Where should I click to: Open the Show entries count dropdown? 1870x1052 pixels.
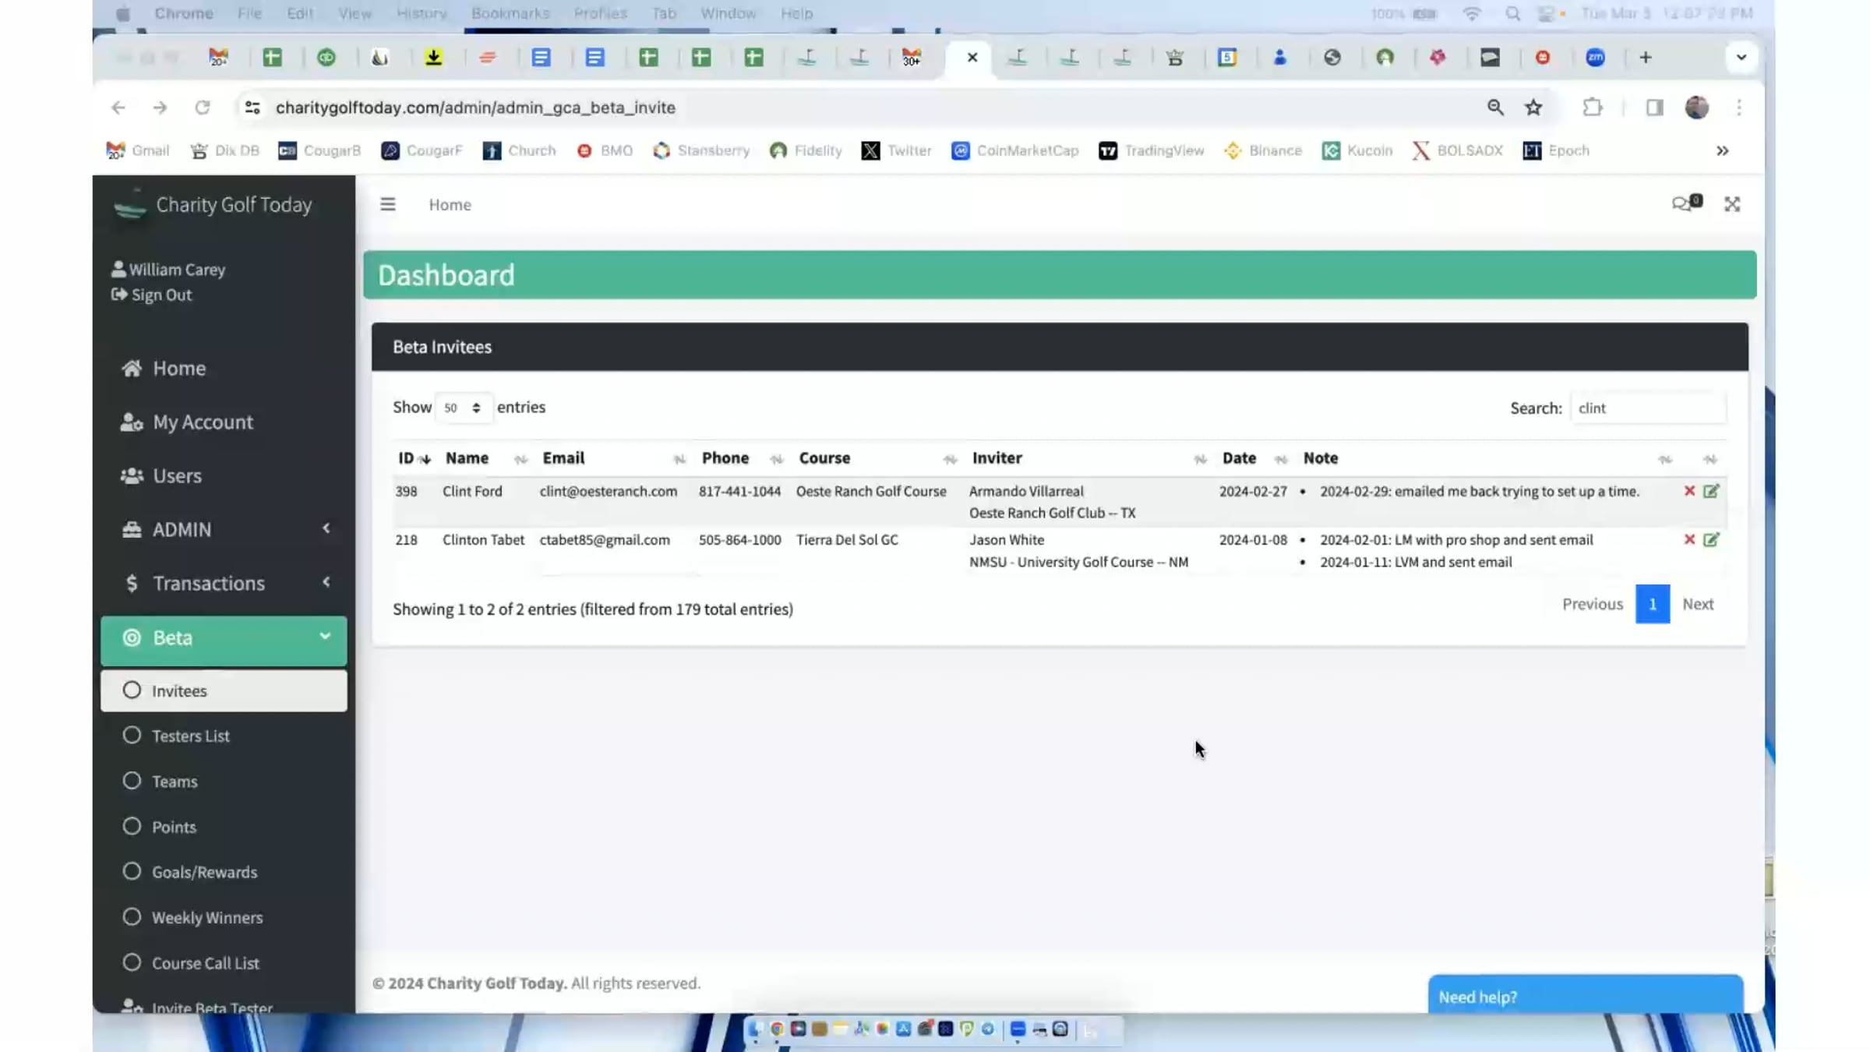click(462, 408)
